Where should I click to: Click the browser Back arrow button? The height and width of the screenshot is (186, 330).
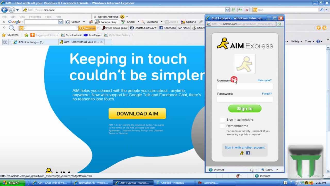(4, 10)
